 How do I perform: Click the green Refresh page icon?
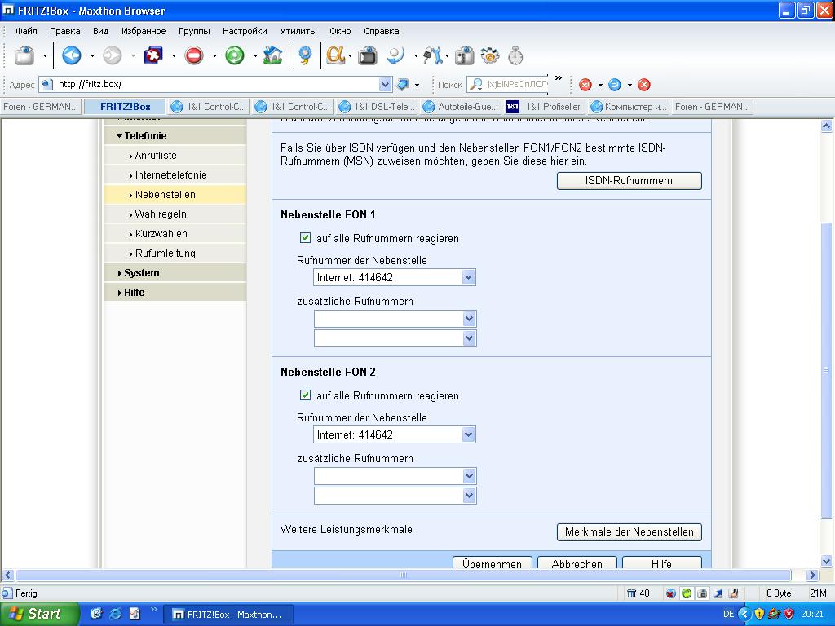[x=234, y=55]
